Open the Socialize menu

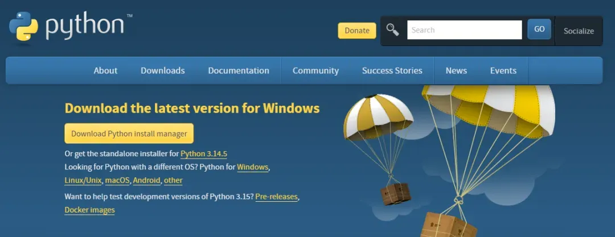click(x=579, y=31)
